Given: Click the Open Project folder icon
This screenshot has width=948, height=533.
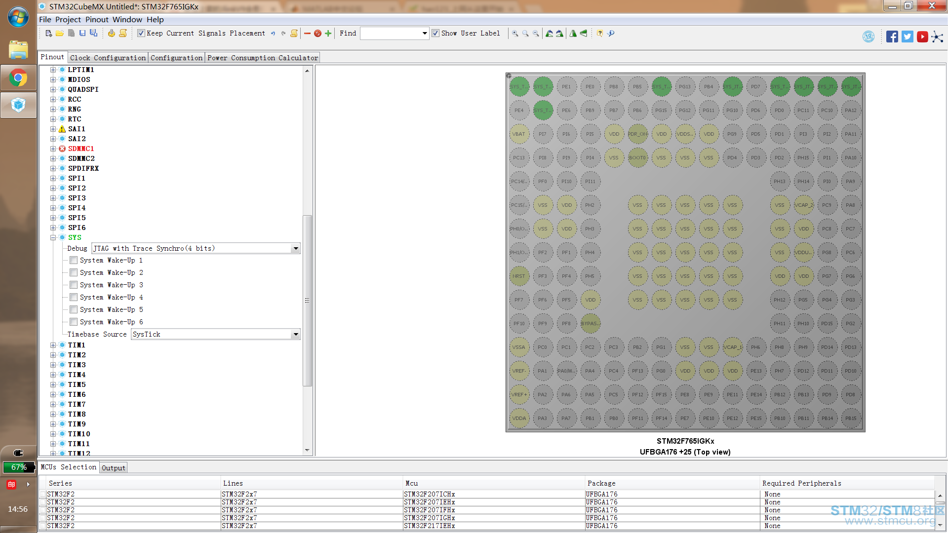Looking at the screenshot, I should 60,33.
